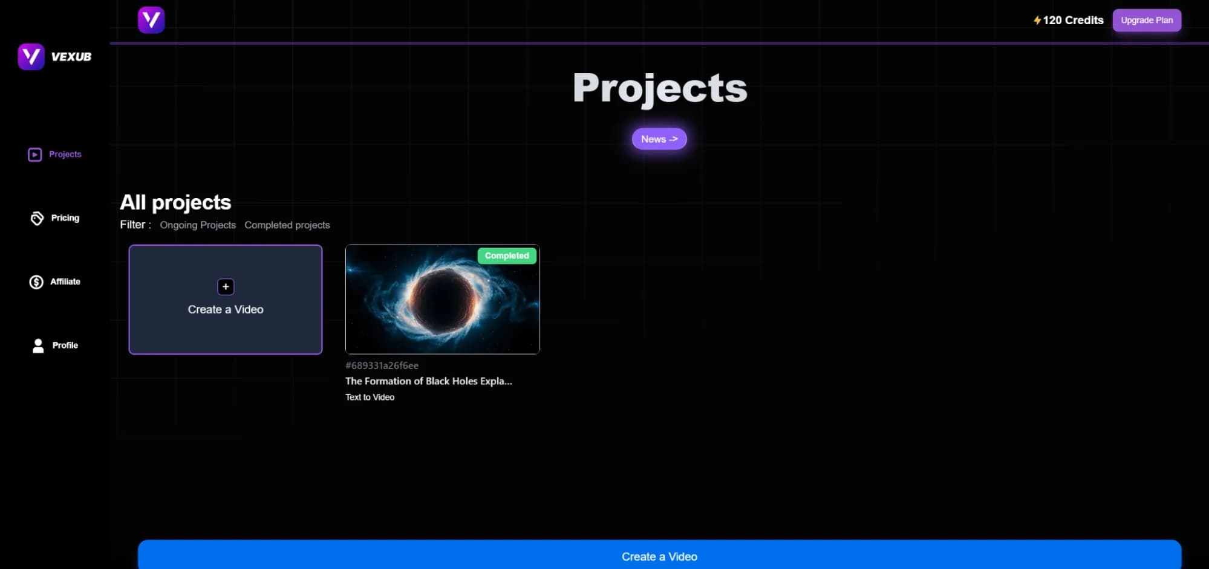
Task: Click the project ID #689331a26f6ee
Action: coord(380,365)
